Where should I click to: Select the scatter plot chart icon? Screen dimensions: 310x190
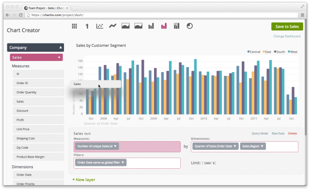tap(100, 26)
